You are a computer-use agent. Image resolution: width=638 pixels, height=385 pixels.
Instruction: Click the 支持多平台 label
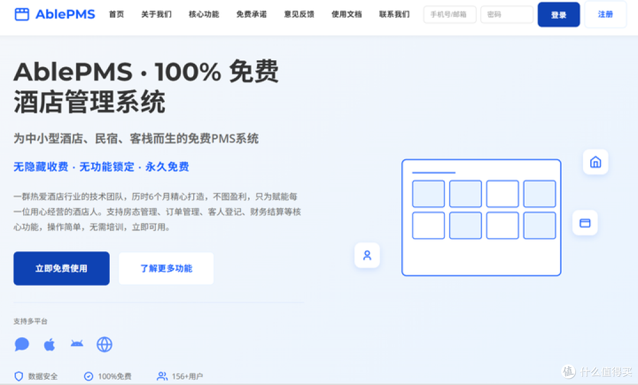click(31, 321)
